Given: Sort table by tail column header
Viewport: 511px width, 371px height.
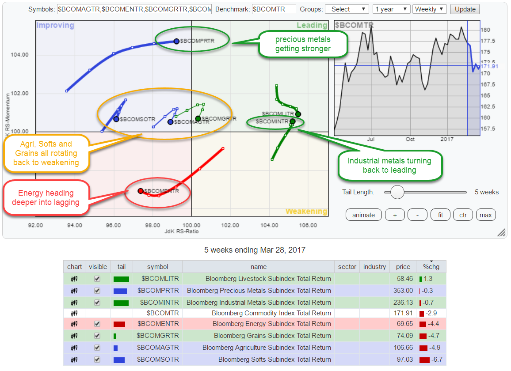Looking at the screenshot, I should (x=122, y=267).
